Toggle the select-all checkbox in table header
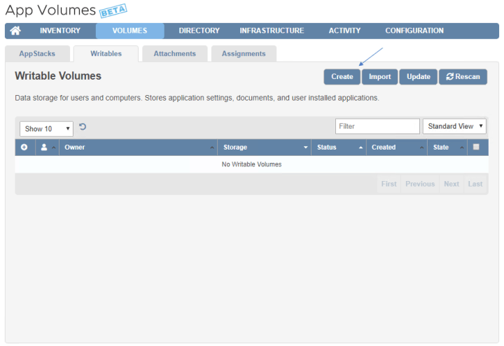Screen dimensions: 504x346 tap(476, 147)
